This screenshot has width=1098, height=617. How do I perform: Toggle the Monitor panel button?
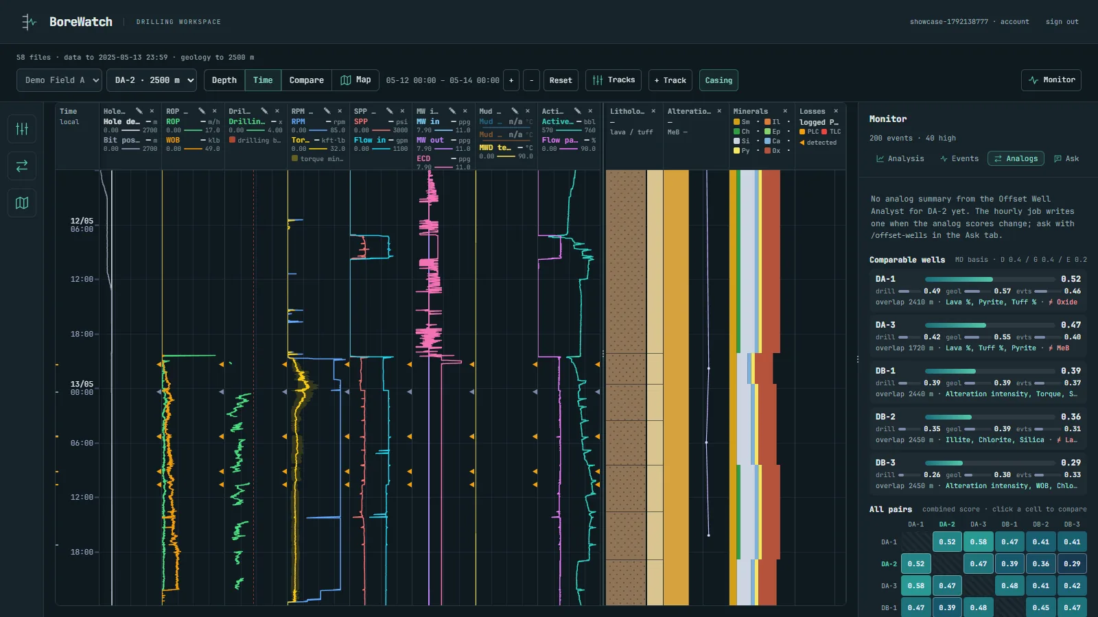(1051, 80)
